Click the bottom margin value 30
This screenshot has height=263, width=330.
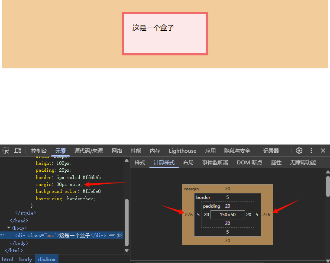(227, 241)
